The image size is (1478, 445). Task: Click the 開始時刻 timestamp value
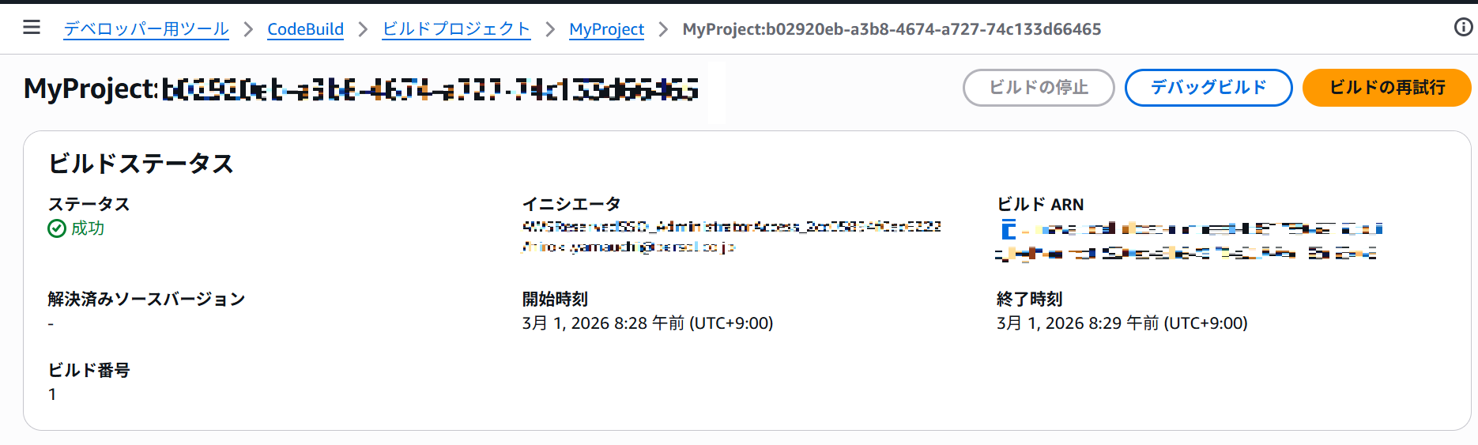tap(647, 323)
